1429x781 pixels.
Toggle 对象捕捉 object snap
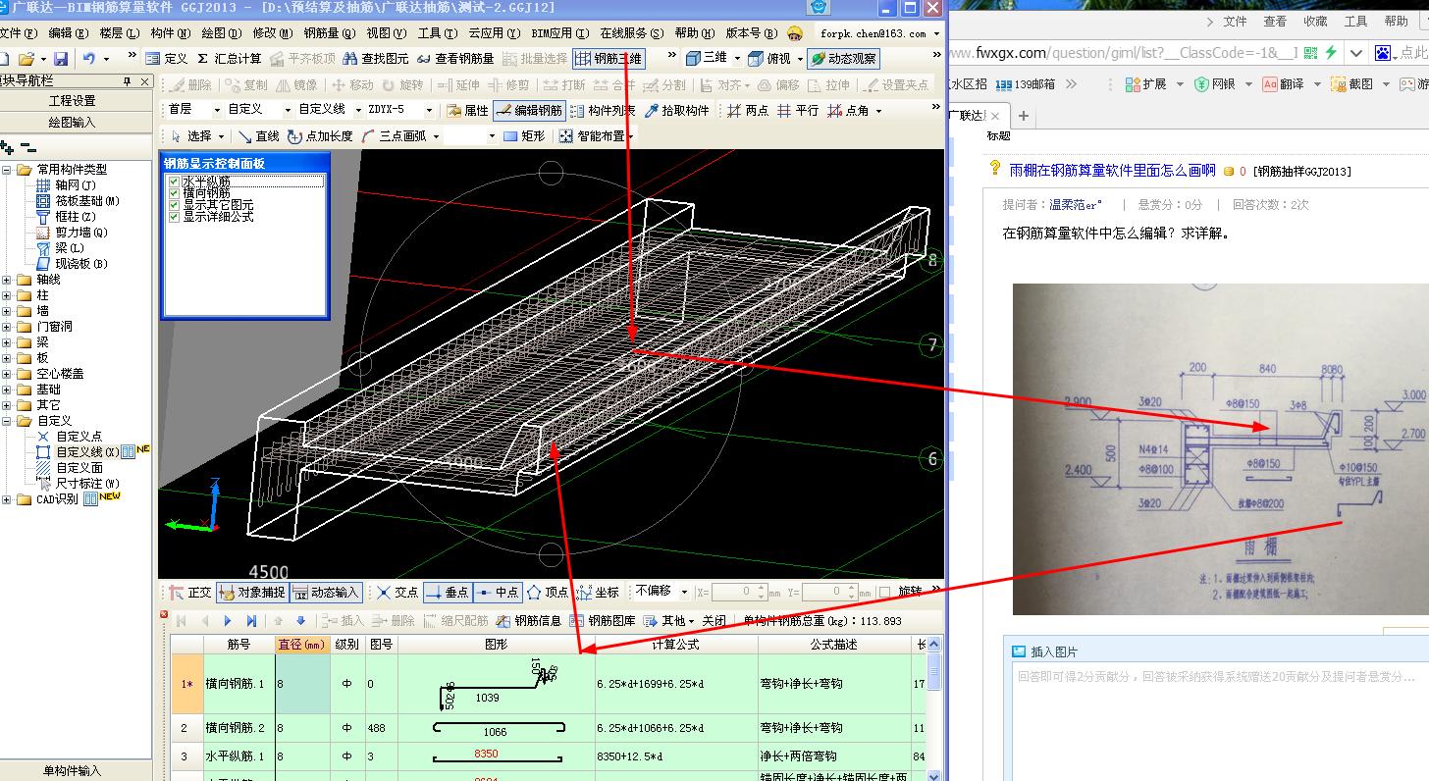(x=251, y=593)
